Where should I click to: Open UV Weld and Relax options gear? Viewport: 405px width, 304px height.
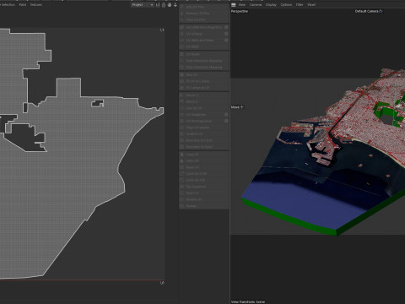[x=226, y=41]
